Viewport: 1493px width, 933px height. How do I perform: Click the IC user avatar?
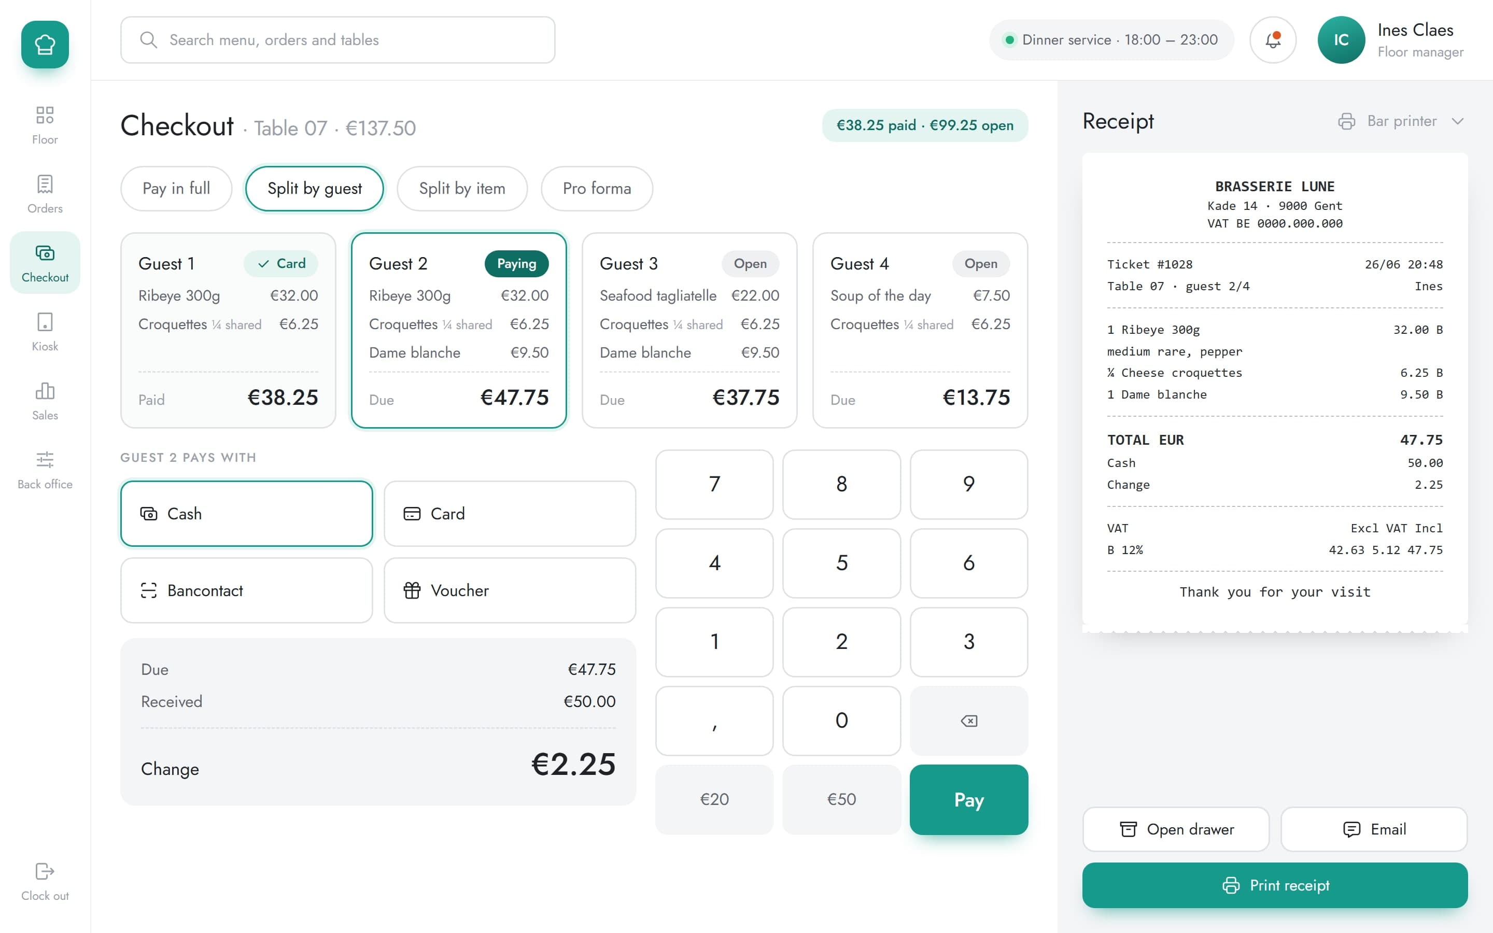pyautogui.click(x=1341, y=40)
